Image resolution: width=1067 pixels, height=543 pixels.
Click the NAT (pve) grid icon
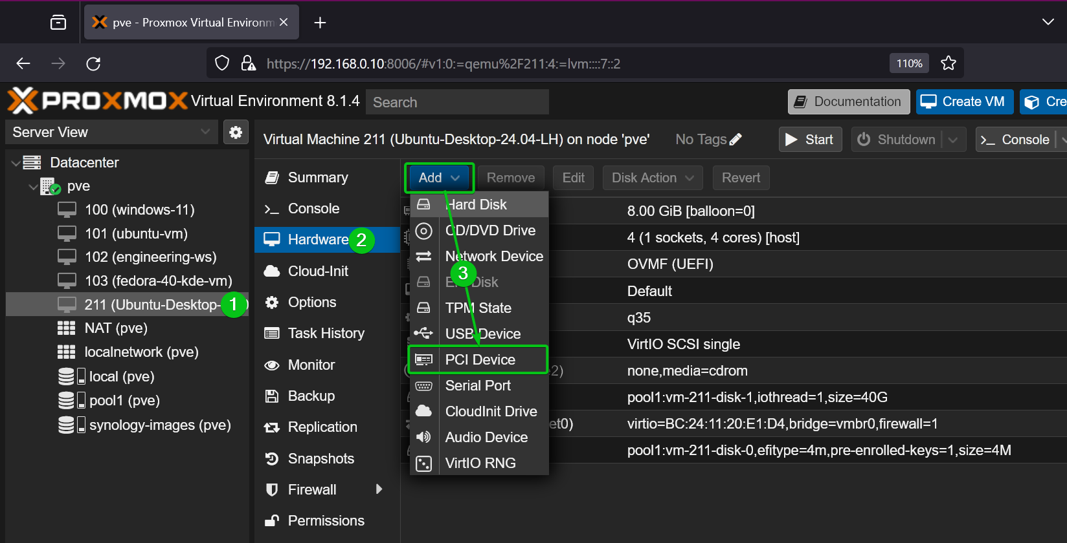[x=67, y=328]
